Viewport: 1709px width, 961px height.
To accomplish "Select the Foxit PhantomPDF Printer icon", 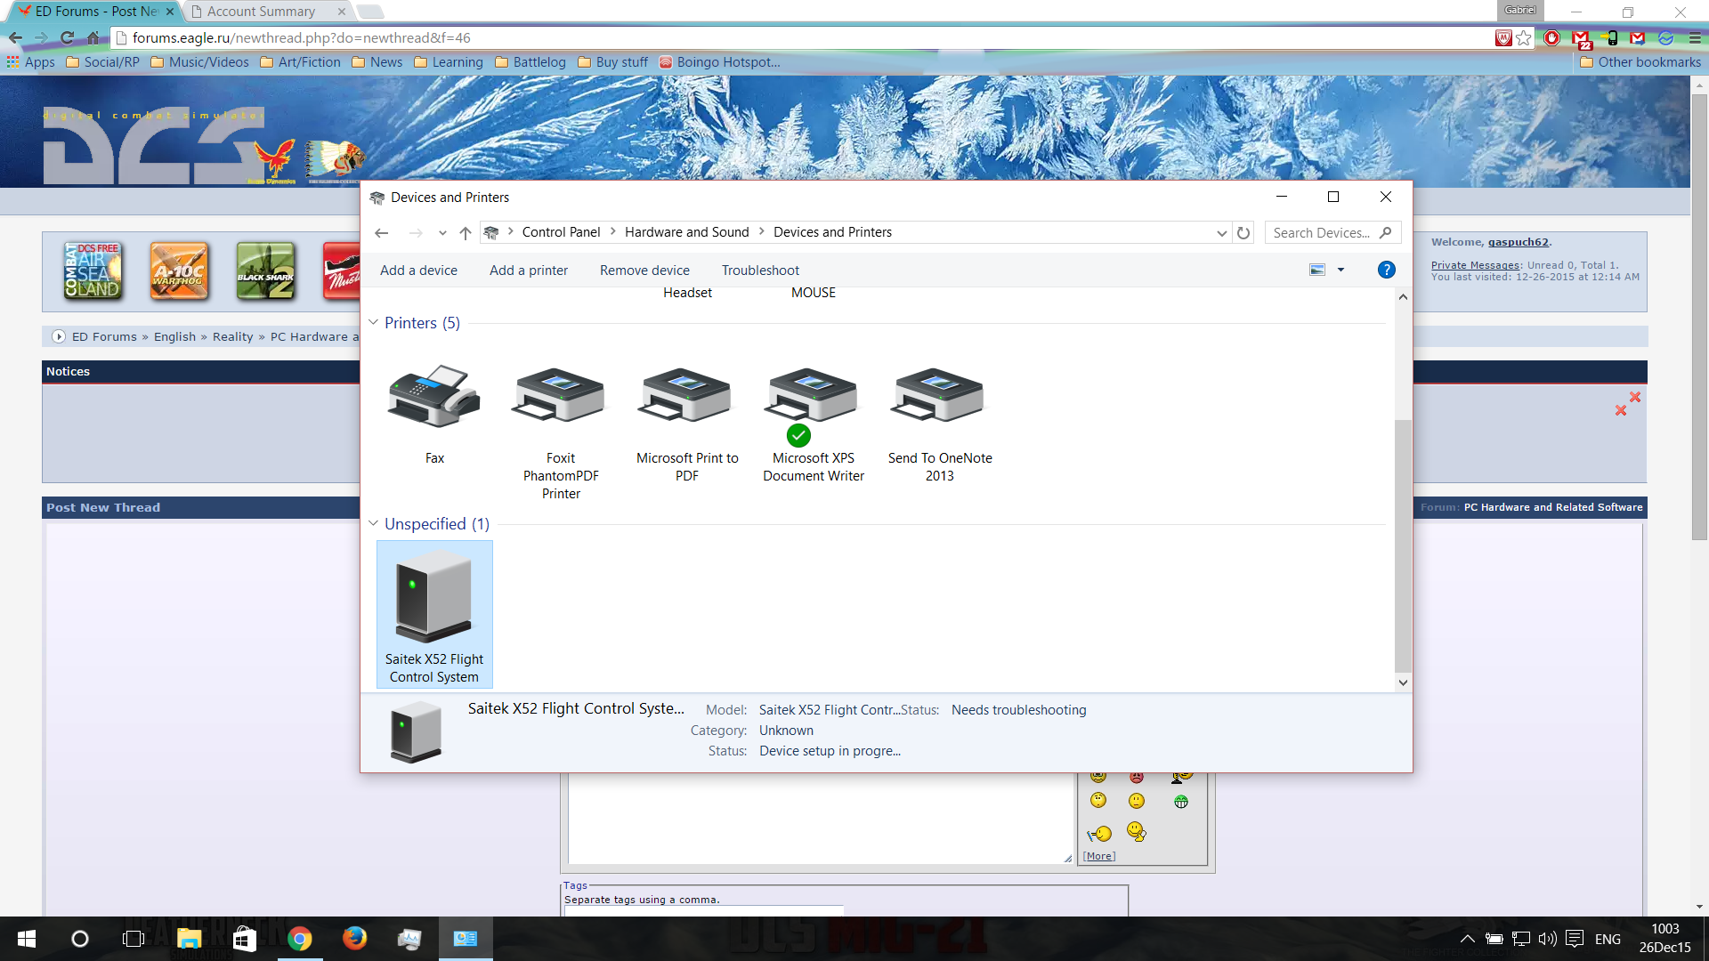I will coord(560,397).
